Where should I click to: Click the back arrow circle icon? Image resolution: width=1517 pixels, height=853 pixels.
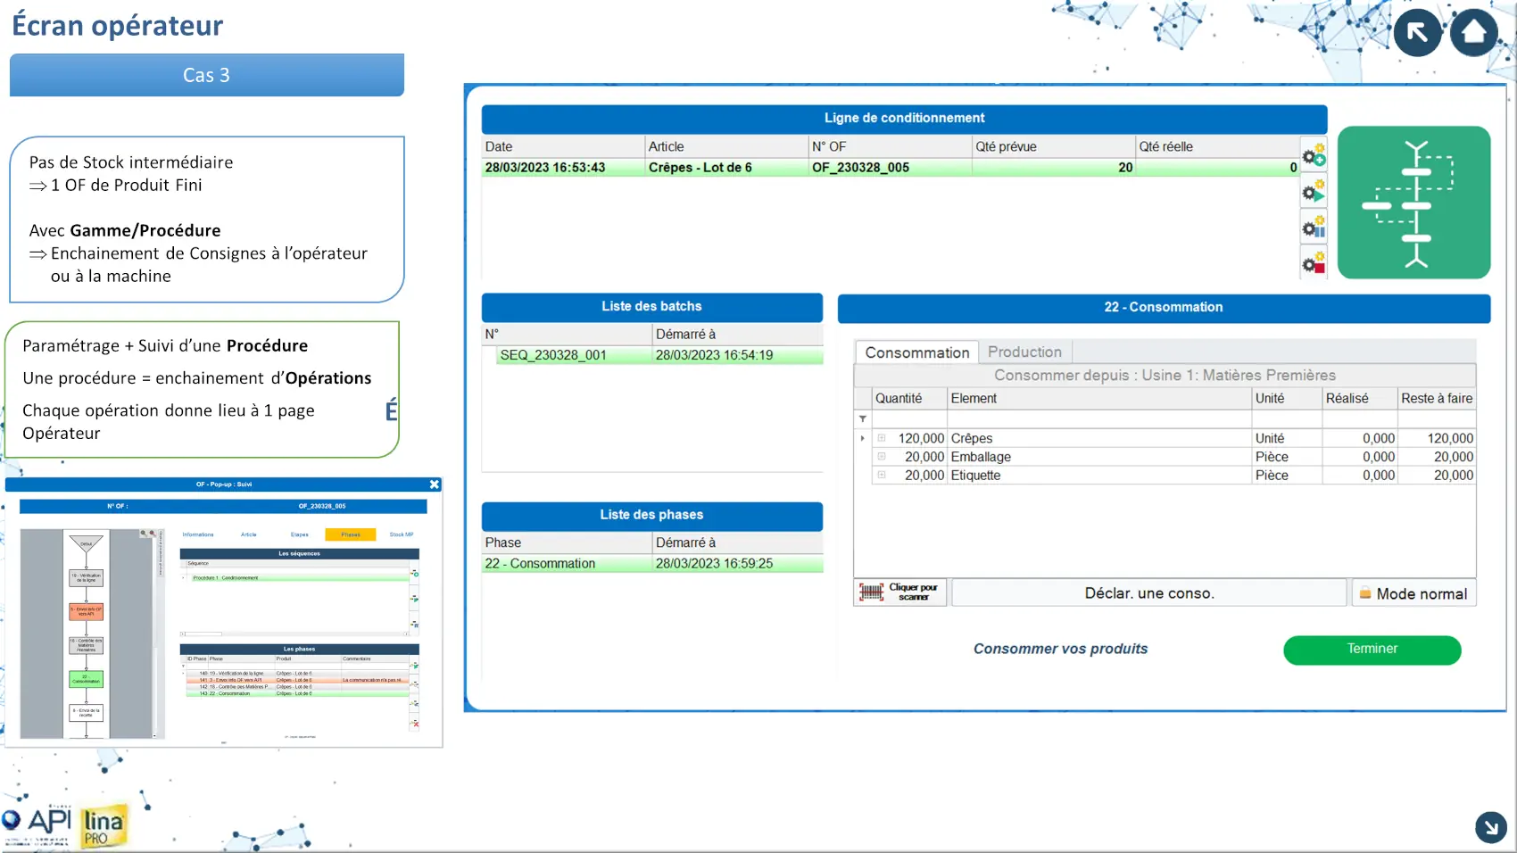[x=1417, y=33]
